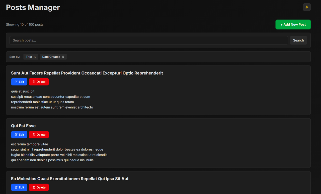Toggle sort direction arrows next to Date Created
This screenshot has width=321, height=194.
coord(63,57)
